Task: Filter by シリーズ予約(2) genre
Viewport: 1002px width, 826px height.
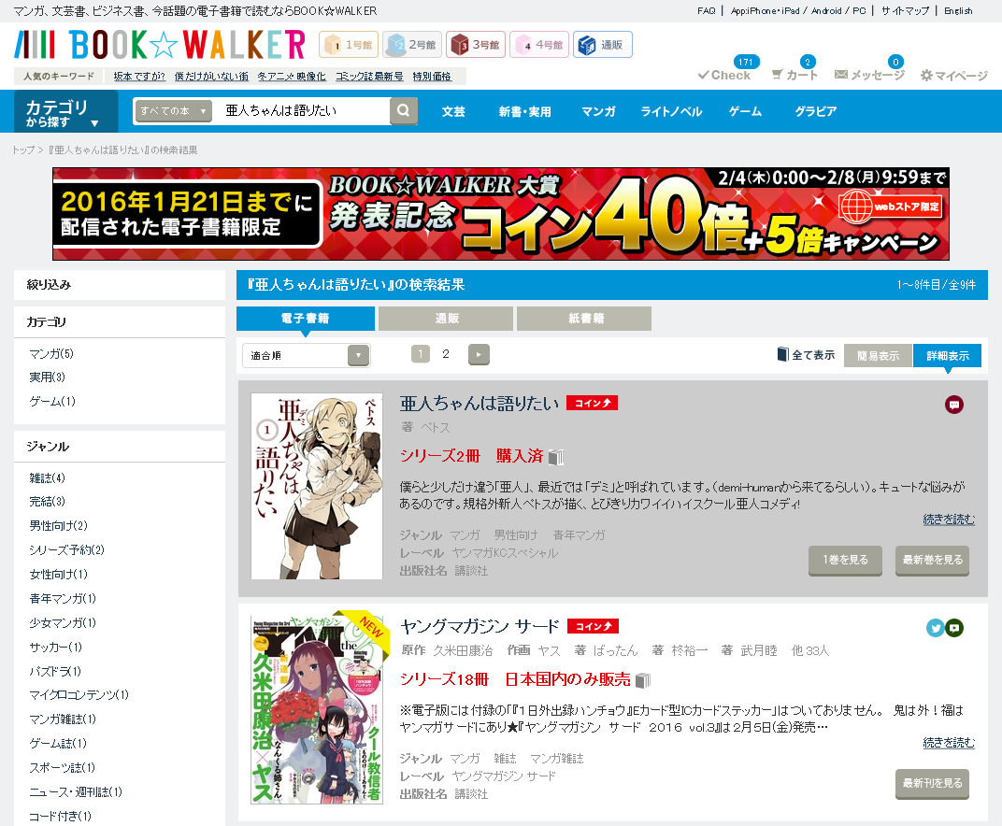Action: 66,550
